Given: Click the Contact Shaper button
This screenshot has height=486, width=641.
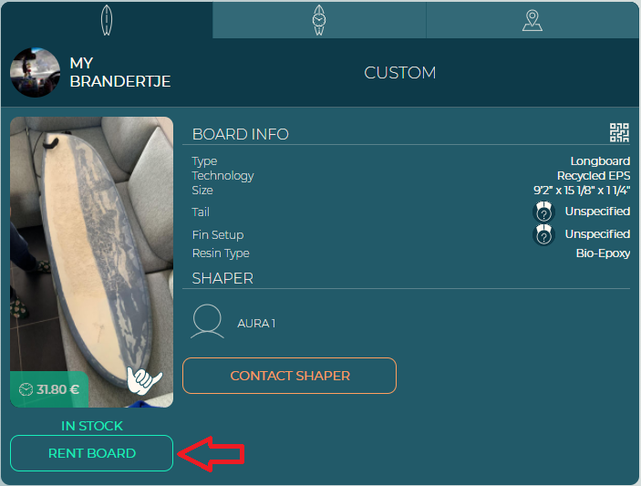Looking at the screenshot, I should coord(289,376).
